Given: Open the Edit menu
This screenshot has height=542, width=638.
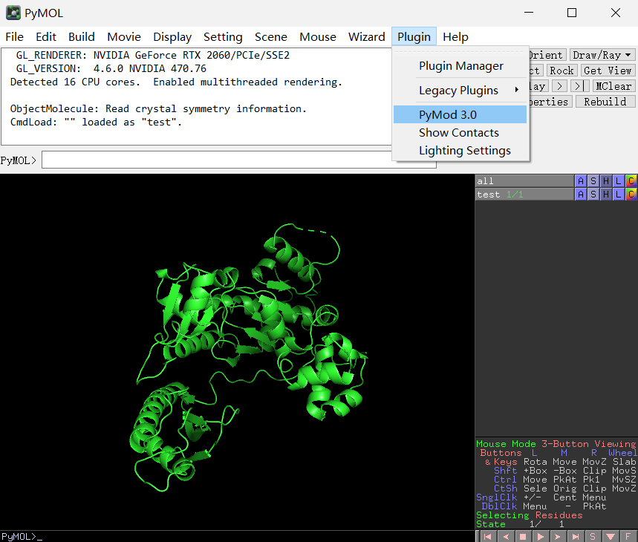Looking at the screenshot, I should click(46, 36).
